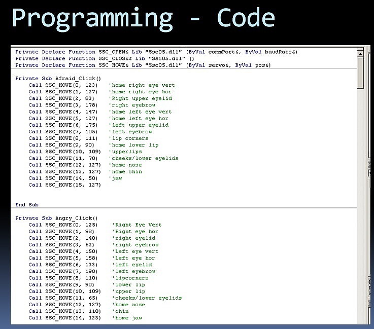Click the comment "'upperlips"
374x329 pixels.
click(125, 152)
